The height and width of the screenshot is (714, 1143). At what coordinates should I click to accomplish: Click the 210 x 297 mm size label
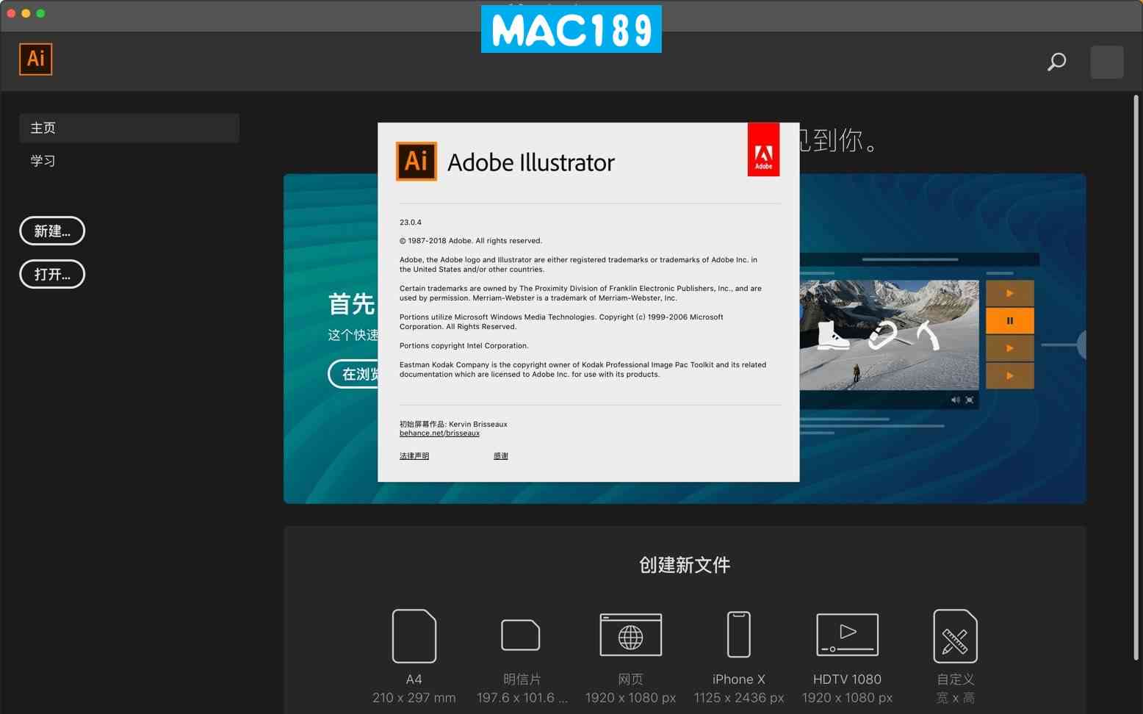click(414, 698)
